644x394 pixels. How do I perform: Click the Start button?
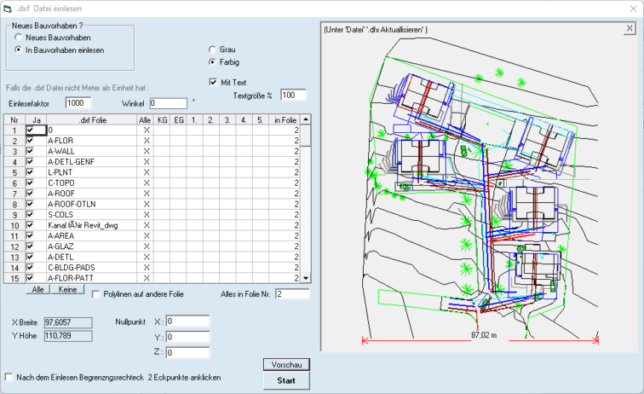point(286,381)
